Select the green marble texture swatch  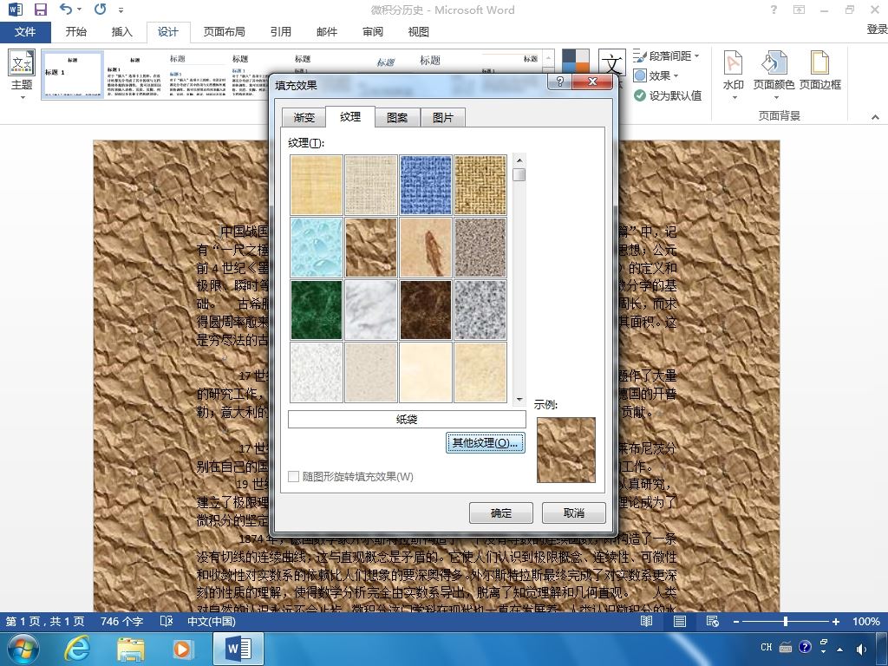pos(316,310)
